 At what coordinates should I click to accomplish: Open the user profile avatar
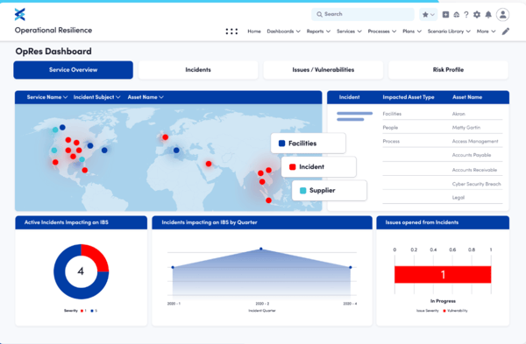click(x=502, y=14)
